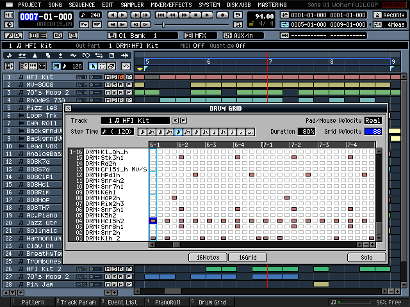410x307 pixels.
Task: Select the note event tool icon
Action: pos(10,56)
